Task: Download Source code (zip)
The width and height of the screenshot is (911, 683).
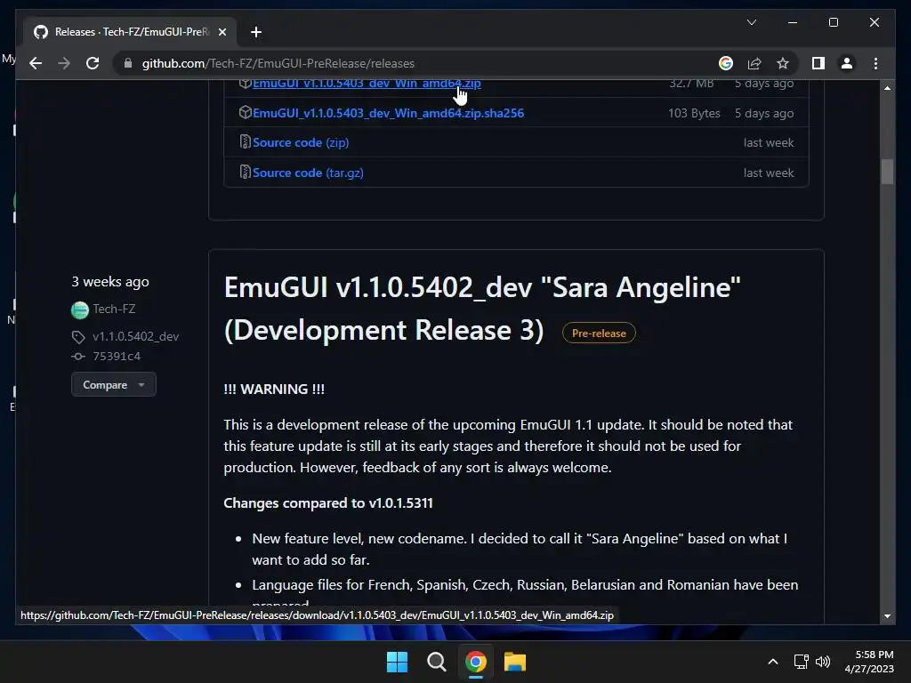Action: [301, 142]
